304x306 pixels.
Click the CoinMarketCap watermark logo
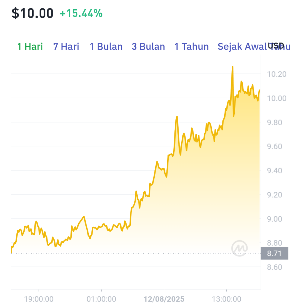click(x=239, y=248)
